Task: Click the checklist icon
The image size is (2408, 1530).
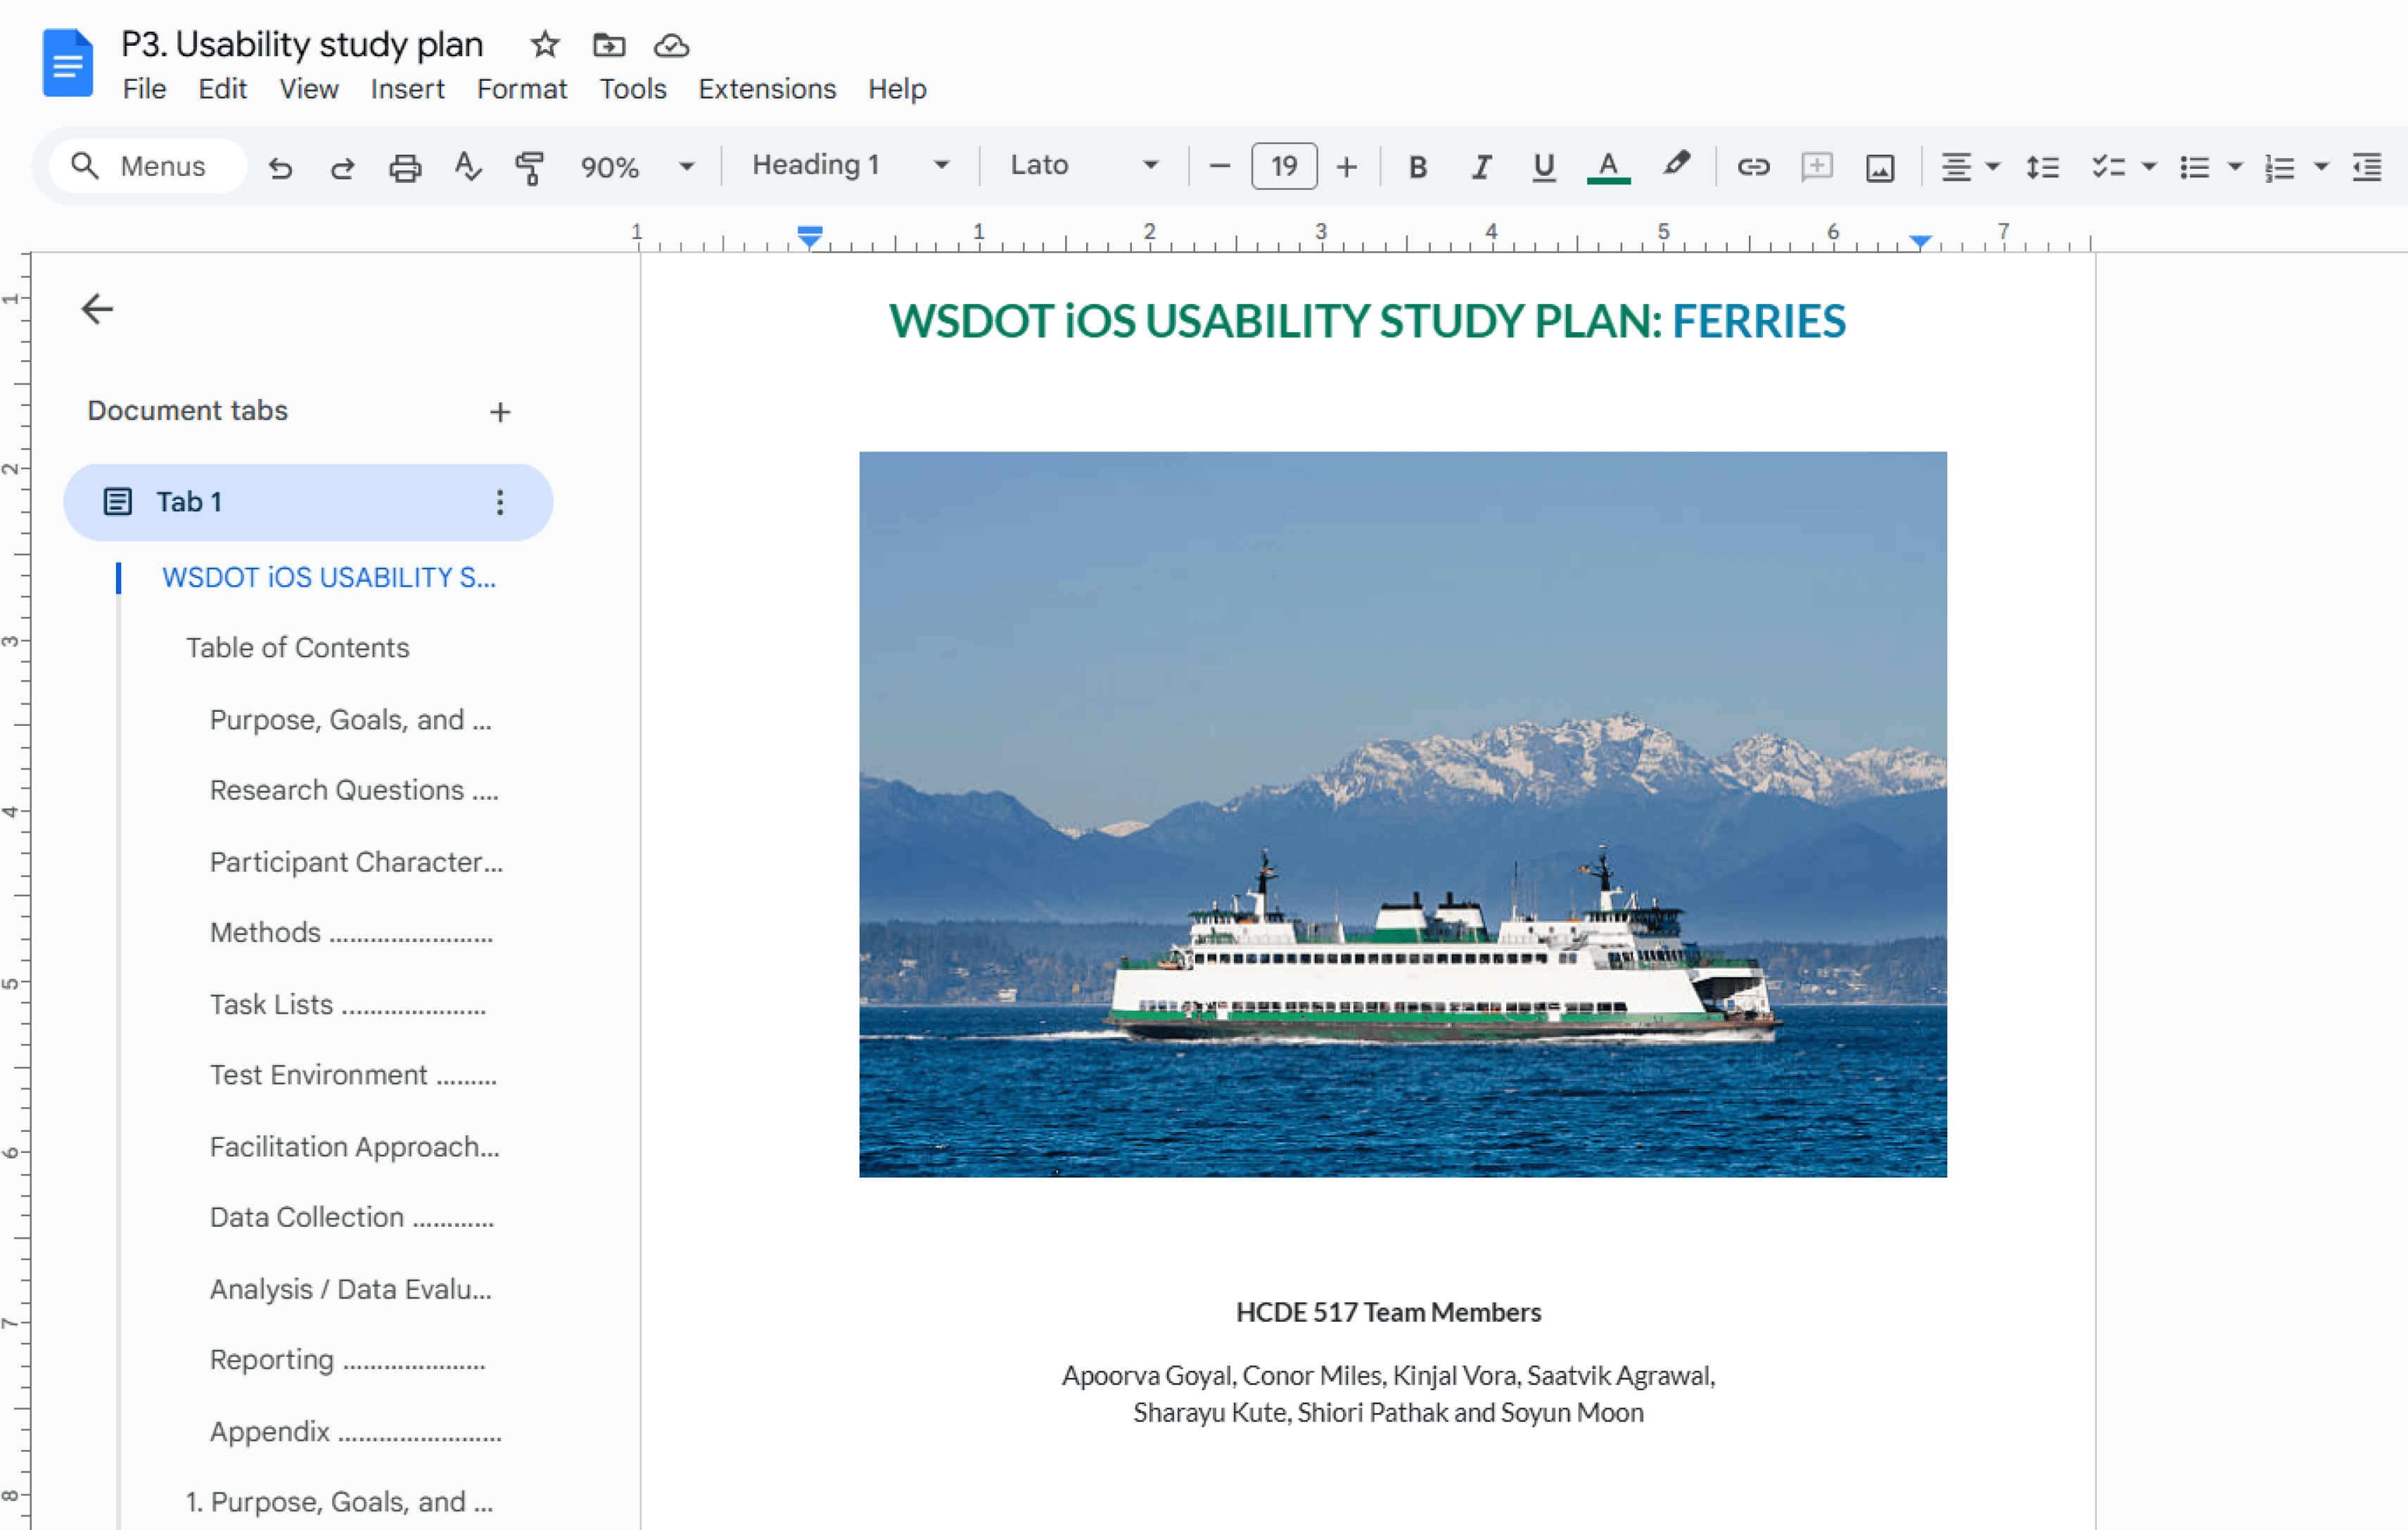Action: point(2108,167)
